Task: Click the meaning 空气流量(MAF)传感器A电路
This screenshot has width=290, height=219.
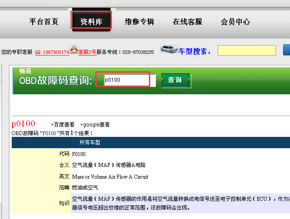Action: (x=109, y=165)
